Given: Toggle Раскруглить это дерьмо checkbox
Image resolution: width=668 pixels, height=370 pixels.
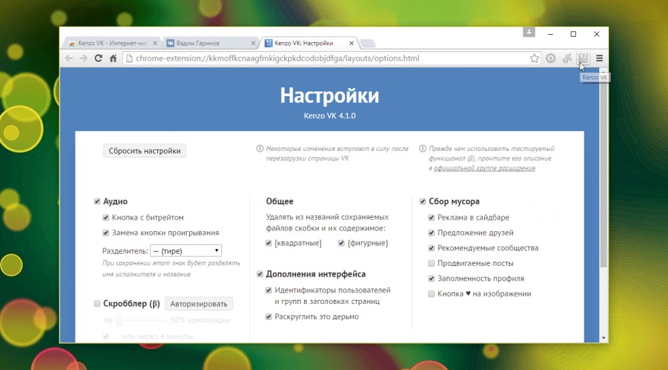Looking at the screenshot, I should [x=268, y=317].
